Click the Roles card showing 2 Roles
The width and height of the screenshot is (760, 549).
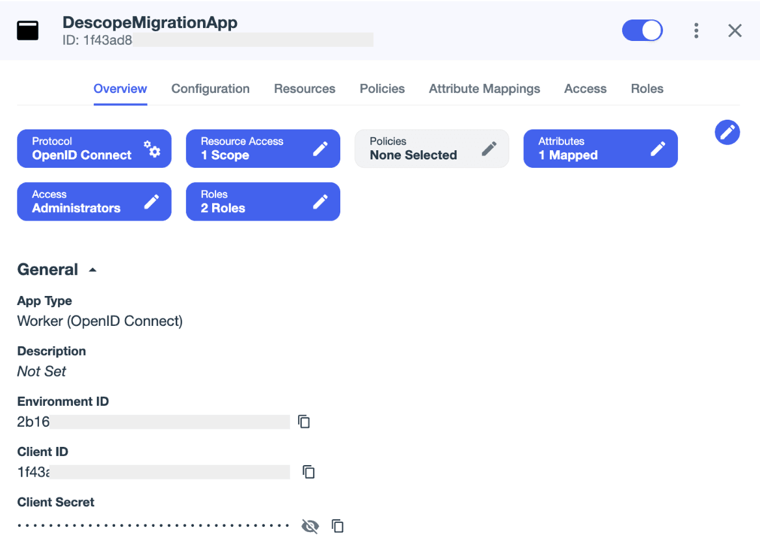coord(263,202)
